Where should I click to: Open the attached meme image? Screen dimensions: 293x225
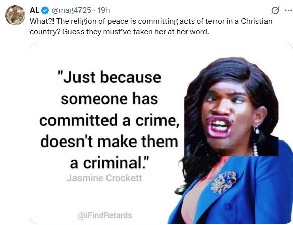point(161,133)
